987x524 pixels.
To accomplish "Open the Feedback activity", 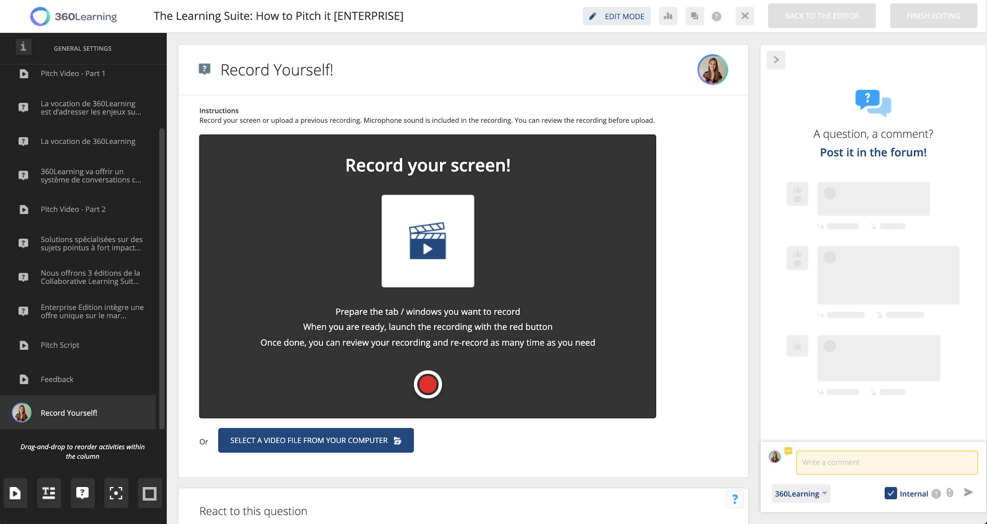I will tap(57, 379).
